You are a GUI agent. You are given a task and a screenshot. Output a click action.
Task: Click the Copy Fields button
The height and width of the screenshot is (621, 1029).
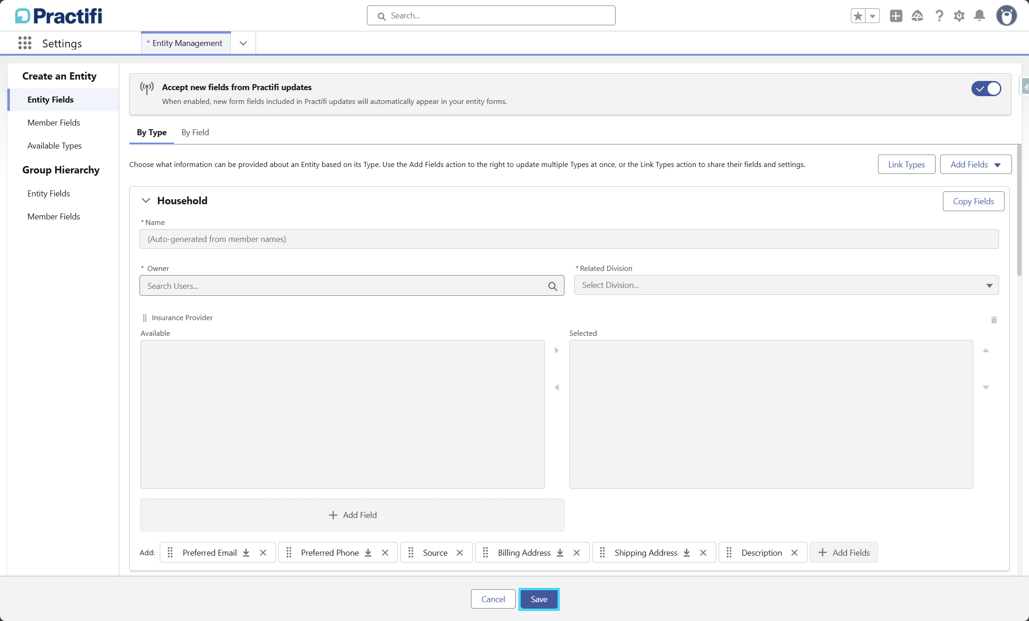(x=973, y=201)
